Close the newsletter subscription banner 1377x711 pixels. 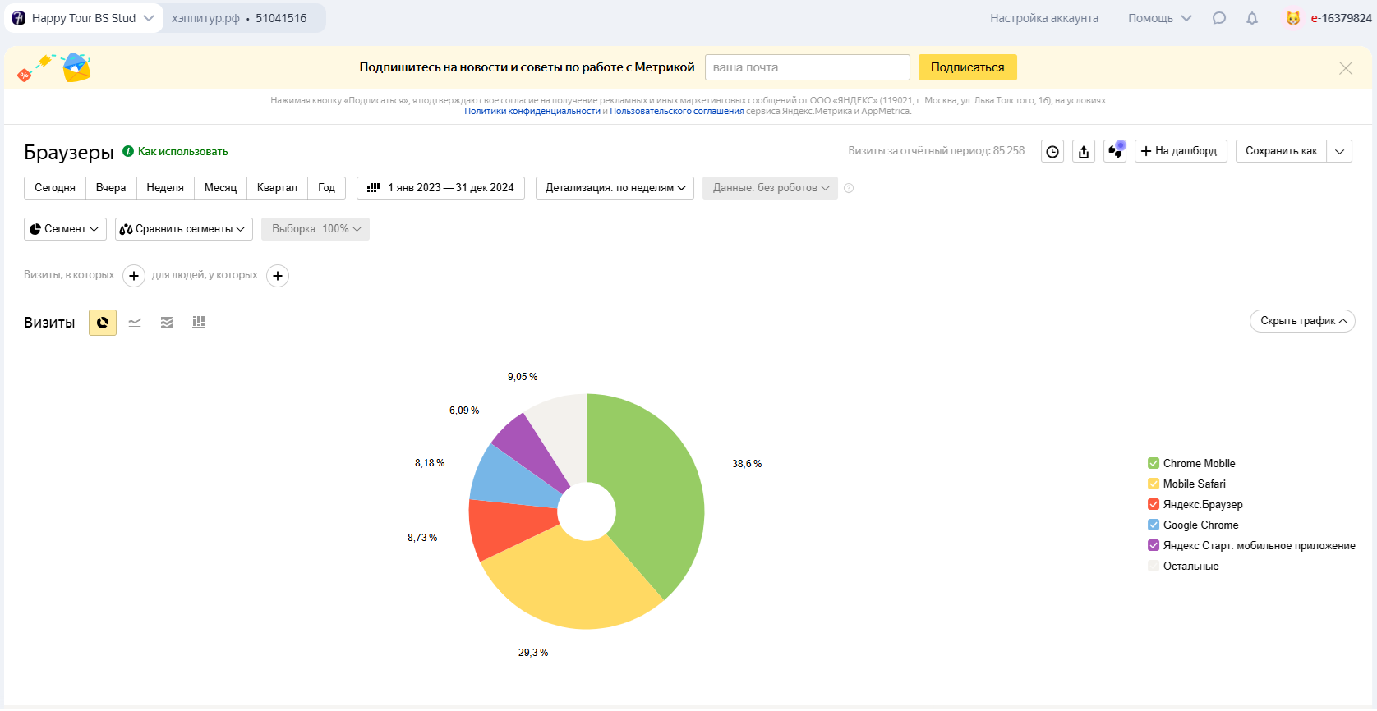[x=1346, y=68]
